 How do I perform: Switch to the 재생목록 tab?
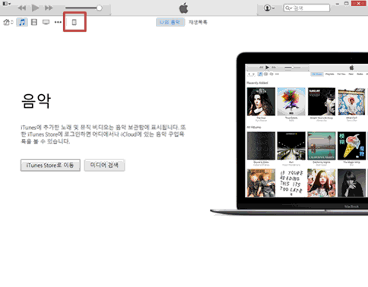[198, 22]
